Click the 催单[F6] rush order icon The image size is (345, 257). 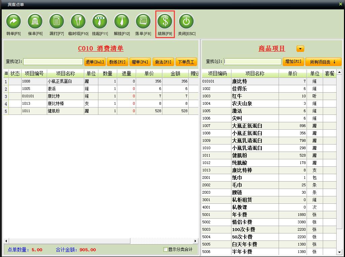pyautogui.click(x=35, y=21)
